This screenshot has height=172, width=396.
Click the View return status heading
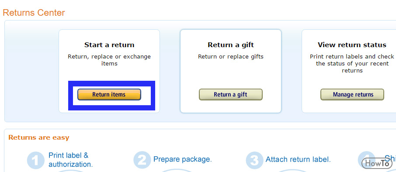[352, 45]
